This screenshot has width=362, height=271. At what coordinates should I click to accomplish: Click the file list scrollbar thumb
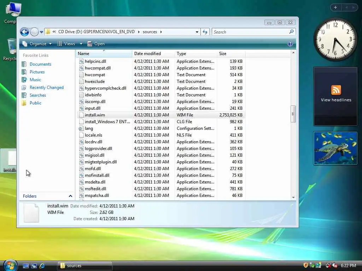coord(293,114)
